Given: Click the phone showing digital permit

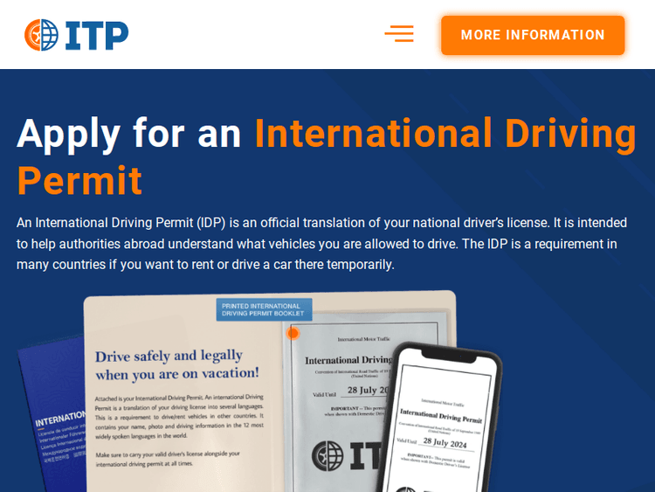Looking at the screenshot, I should click(x=440, y=418).
